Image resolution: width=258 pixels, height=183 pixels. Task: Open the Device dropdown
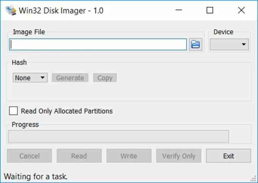(x=229, y=45)
